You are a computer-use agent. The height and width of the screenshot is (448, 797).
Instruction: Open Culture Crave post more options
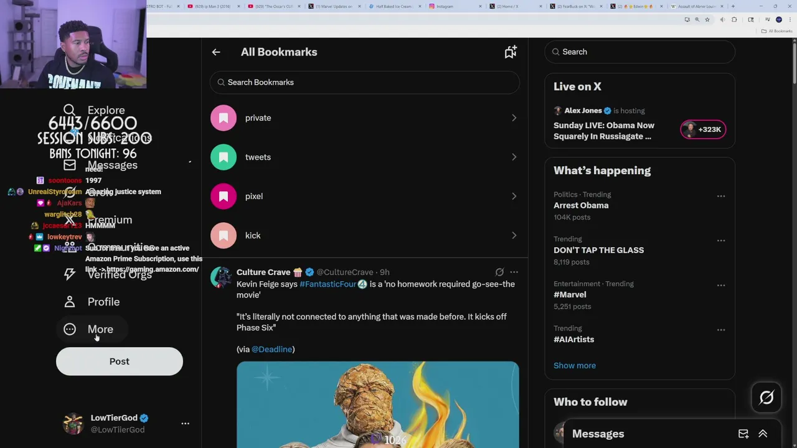[x=514, y=272]
